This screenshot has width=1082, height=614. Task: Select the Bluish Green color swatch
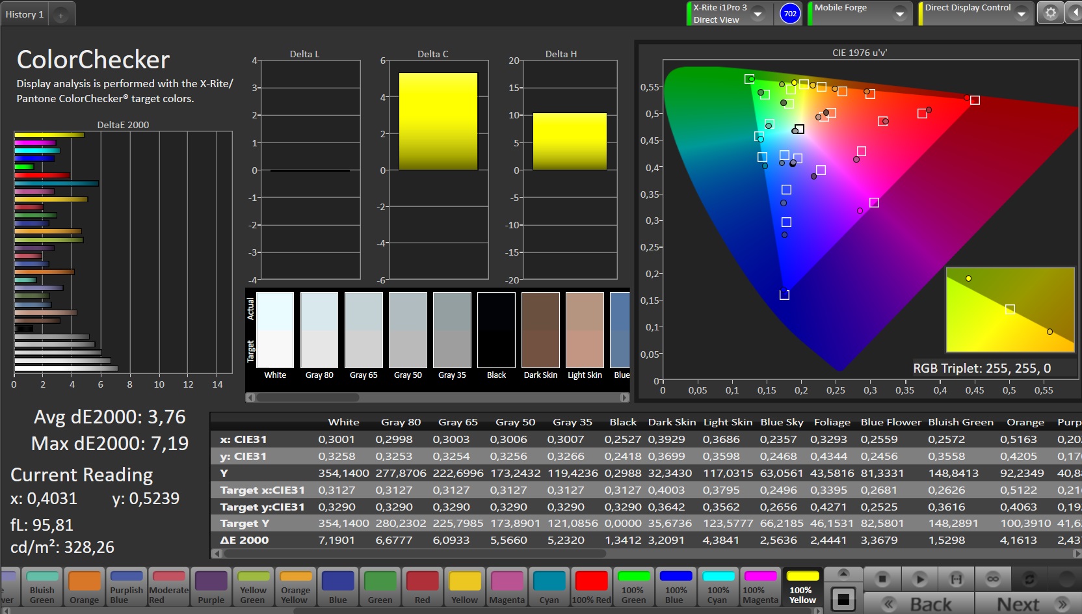[42, 587]
